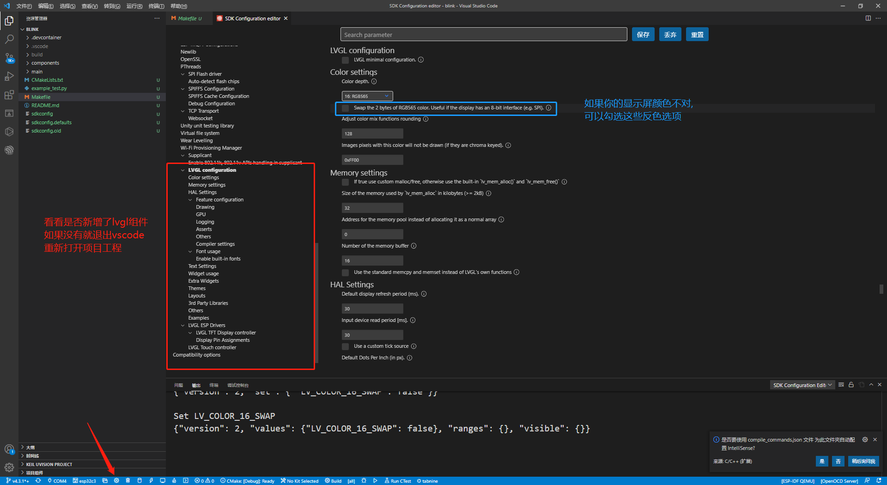Split the editor to the right
The image size is (887, 485).
tap(868, 18)
